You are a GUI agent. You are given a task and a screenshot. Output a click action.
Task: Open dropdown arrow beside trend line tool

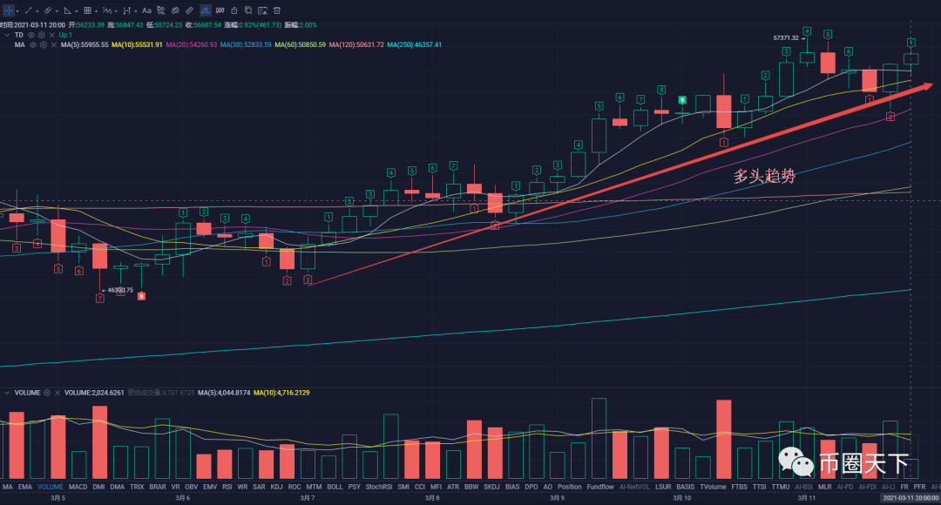pos(39,10)
